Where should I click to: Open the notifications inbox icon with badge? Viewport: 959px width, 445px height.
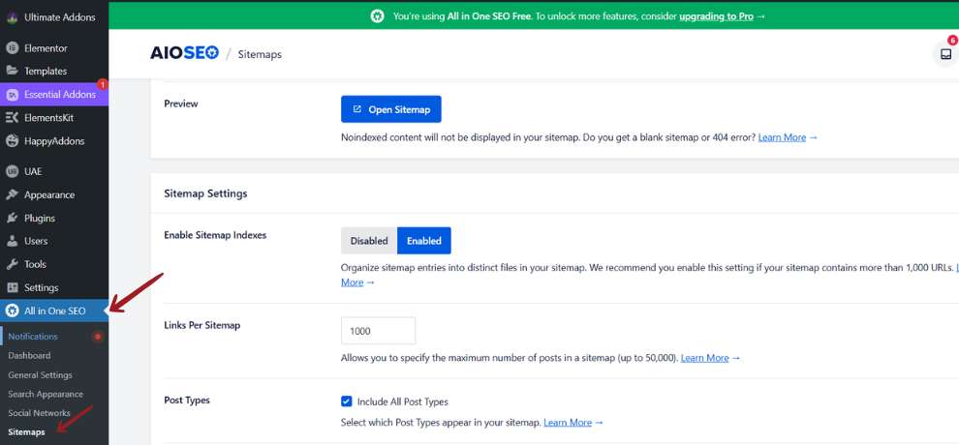coord(945,54)
